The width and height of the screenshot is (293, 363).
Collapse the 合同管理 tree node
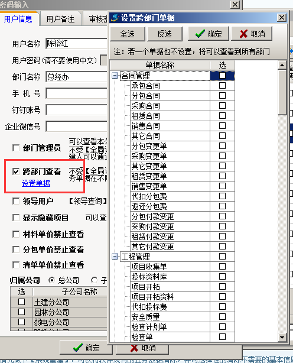point(115,76)
